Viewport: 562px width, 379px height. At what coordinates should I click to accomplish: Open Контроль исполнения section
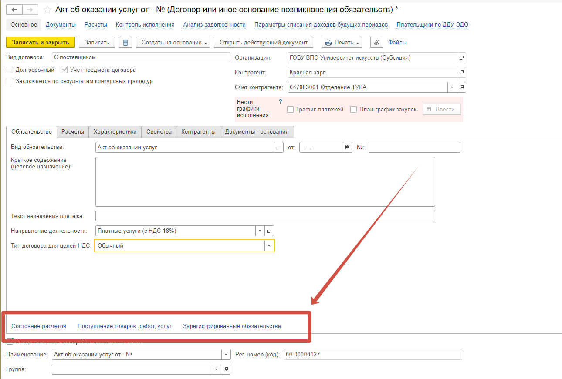(x=145, y=25)
